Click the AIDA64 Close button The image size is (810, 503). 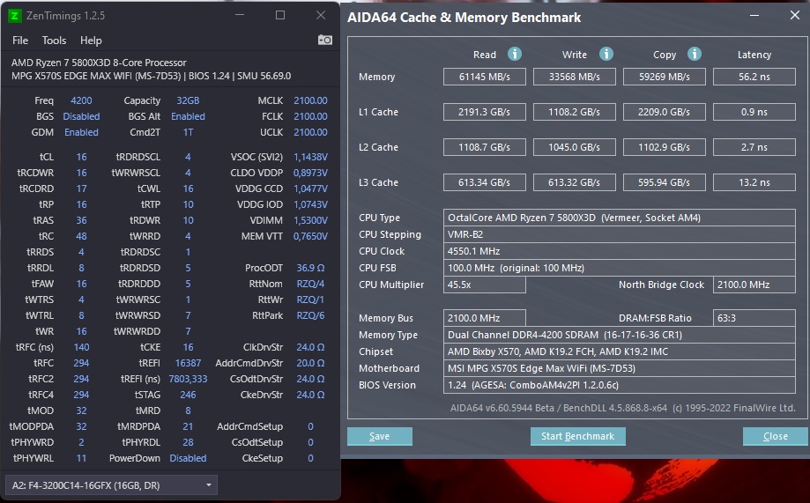pyautogui.click(x=776, y=436)
